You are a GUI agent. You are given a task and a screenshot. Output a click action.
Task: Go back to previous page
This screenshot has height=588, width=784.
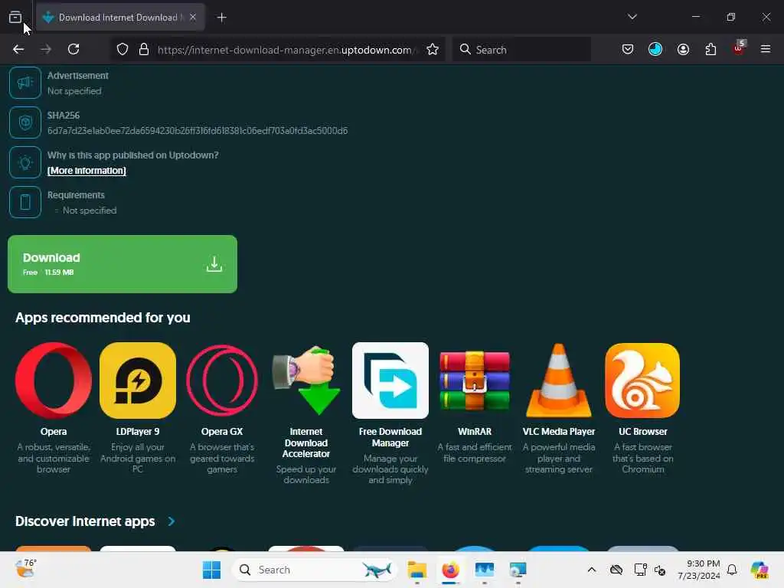point(18,49)
